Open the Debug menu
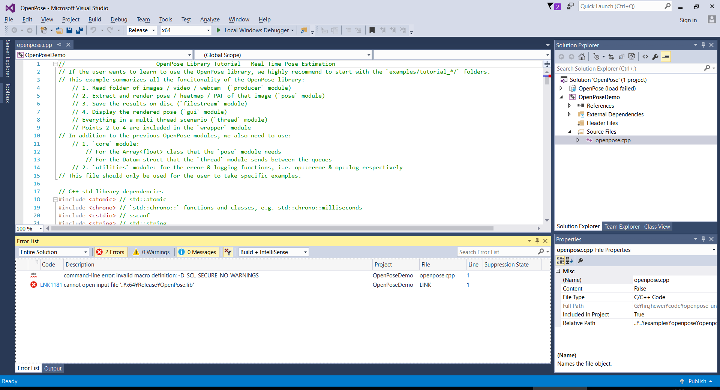Screen dimensions: 720x390 [119, 20]
